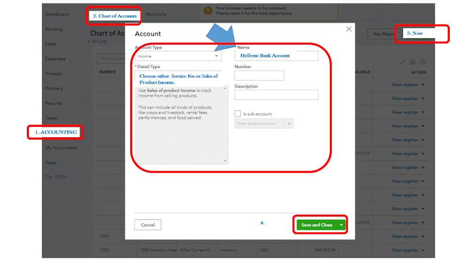Expand View register arrow for 017.59 row
Screen dimensions: 470x264
tap(423, 154)
